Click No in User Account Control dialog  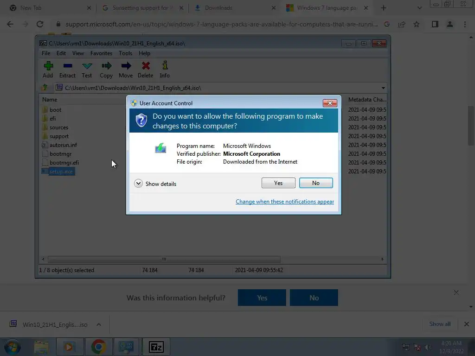(316, 183)
